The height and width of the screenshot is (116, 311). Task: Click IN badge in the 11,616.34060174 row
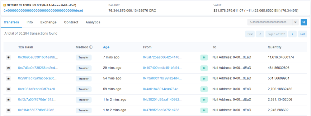point(204,58)
